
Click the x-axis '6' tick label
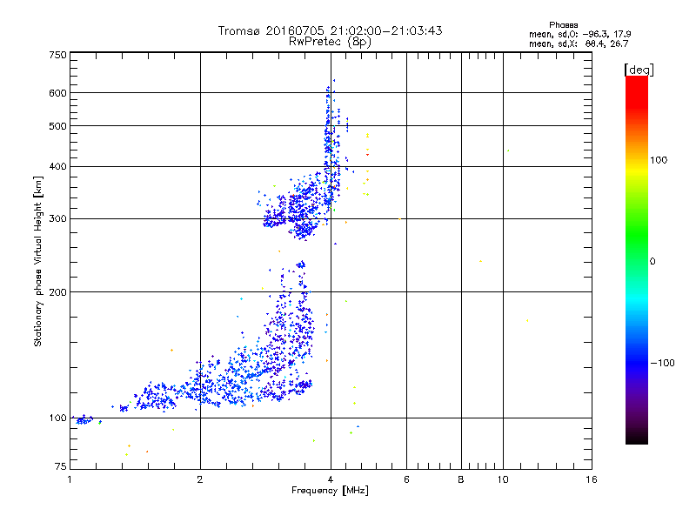coord(406,479)
